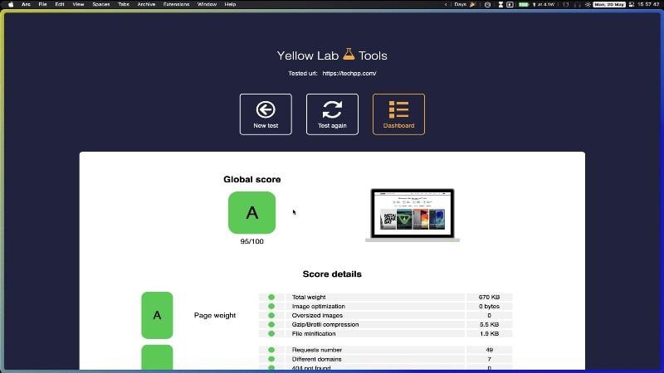Open the Dashboard list icon button
This screenshot has height=373, width=664.
tap(398, 114)
